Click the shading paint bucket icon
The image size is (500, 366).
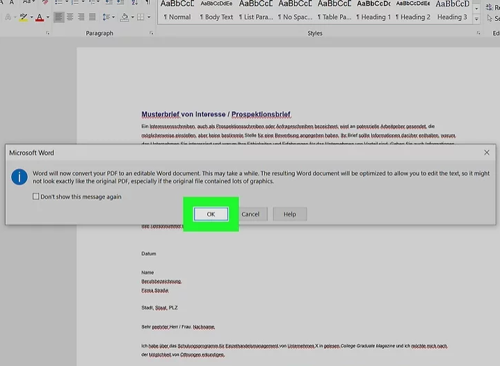124,17
